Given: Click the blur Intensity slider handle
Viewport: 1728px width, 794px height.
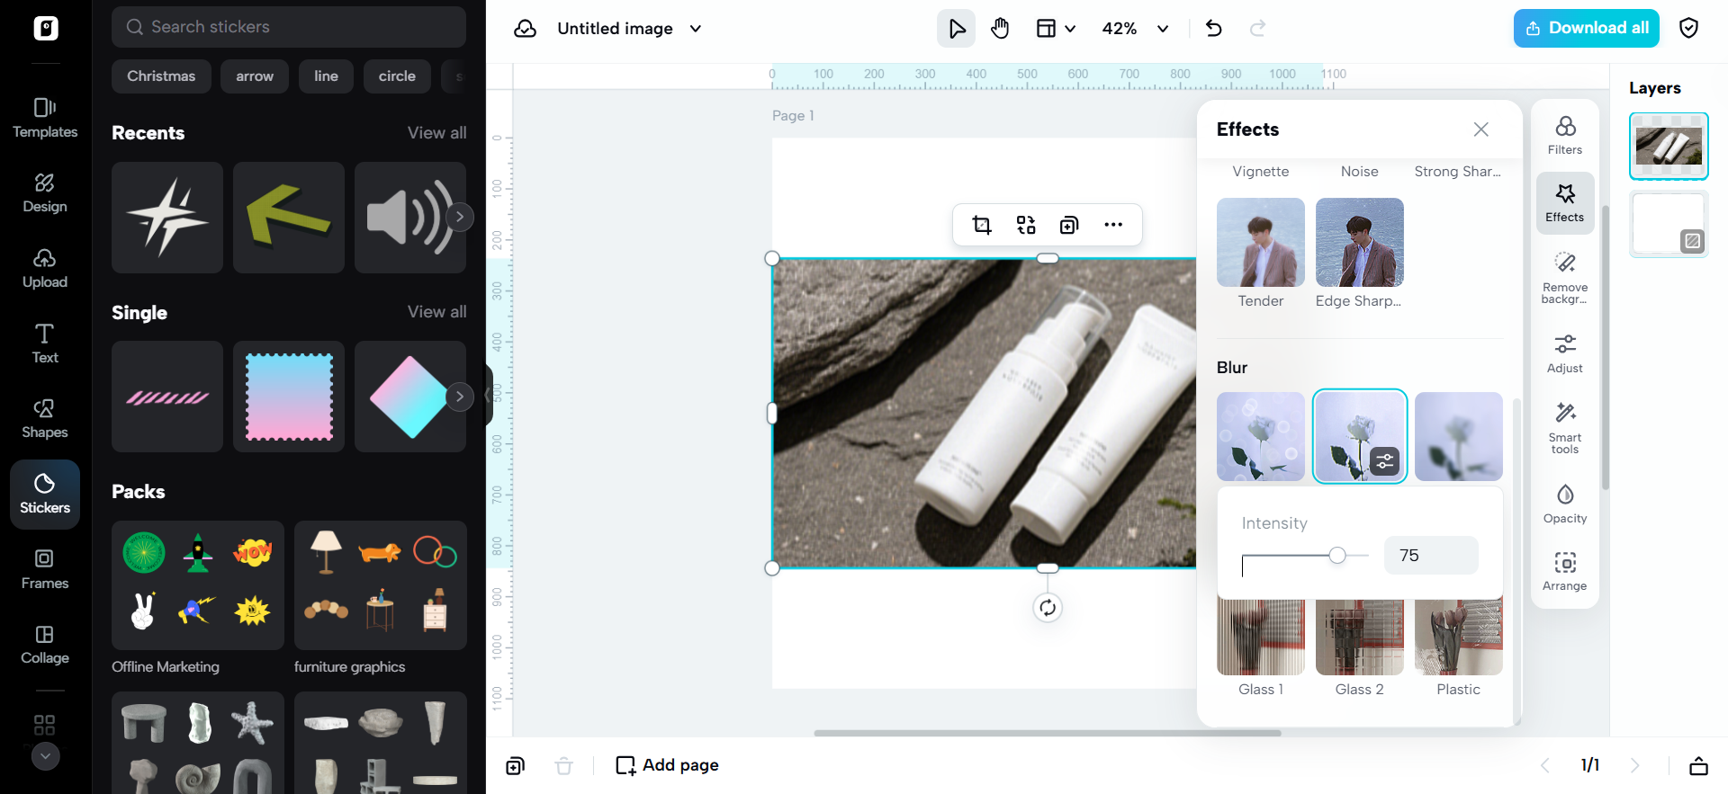Looking at the screenshot, I should click(x=1337, y=556).
